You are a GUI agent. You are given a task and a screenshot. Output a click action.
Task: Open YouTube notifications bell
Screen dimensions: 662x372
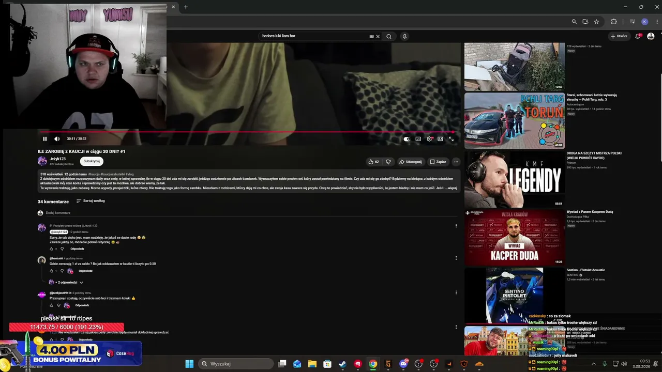638,36
